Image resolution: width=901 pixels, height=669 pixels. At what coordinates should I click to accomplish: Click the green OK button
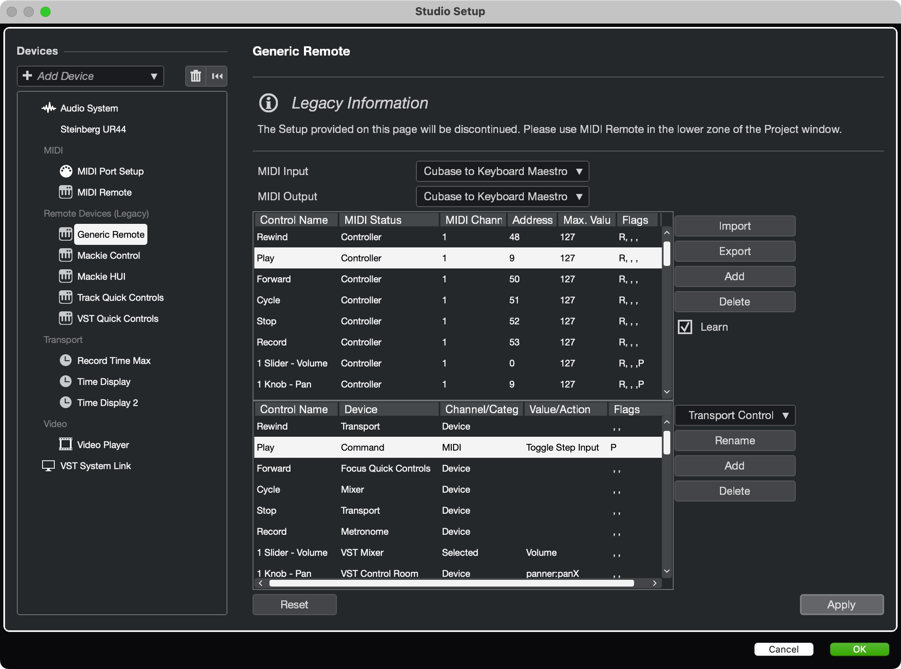click(859, 649)
